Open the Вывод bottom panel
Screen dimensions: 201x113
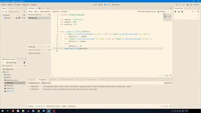31,106
